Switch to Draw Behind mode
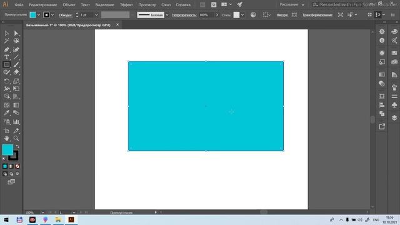 click(11, 174)
